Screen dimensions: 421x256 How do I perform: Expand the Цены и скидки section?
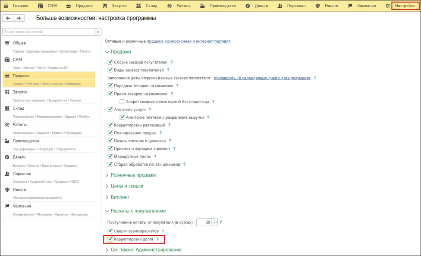(127, 186)
